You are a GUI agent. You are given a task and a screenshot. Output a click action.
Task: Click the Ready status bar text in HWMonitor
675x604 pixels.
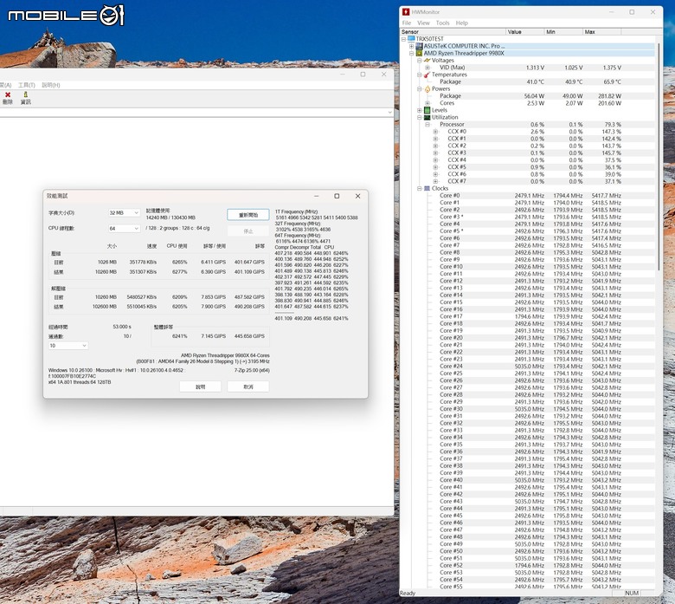pos(408,594)
